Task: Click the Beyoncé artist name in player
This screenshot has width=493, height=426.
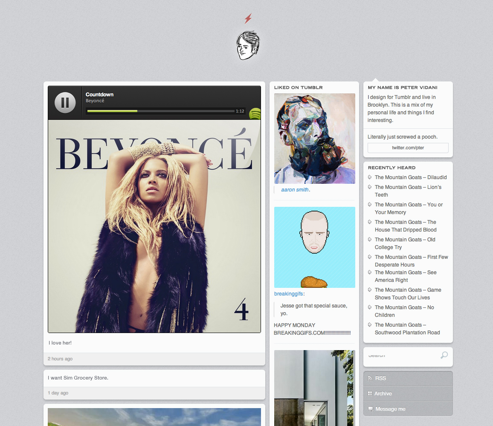Action: tap(95, 101)
